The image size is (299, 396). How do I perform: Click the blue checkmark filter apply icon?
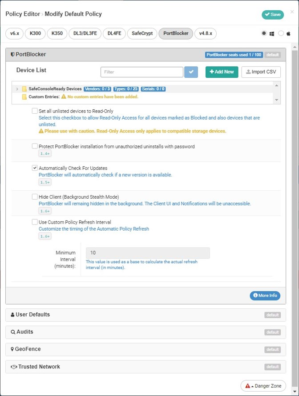(x=191, y=72)
